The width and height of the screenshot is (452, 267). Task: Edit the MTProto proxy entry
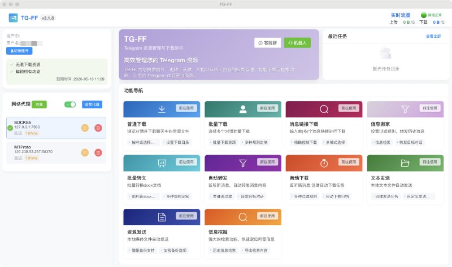click(85, 152)
